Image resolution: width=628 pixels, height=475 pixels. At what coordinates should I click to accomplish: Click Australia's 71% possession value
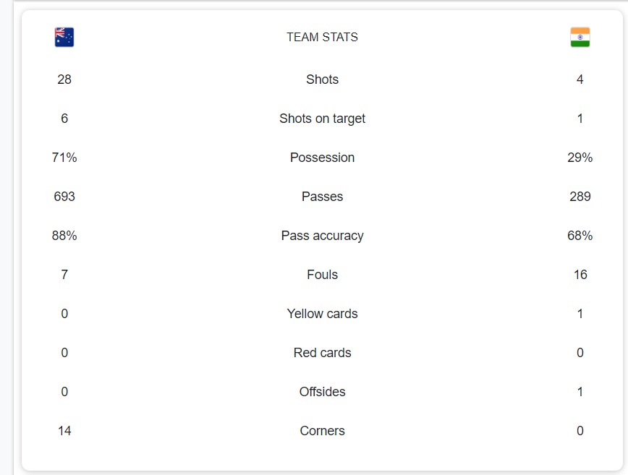click(x=64, y=158)
